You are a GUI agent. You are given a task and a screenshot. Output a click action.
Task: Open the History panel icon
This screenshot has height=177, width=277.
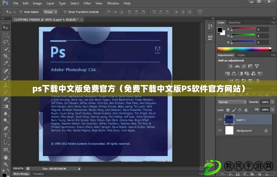[x=210, y=26]
